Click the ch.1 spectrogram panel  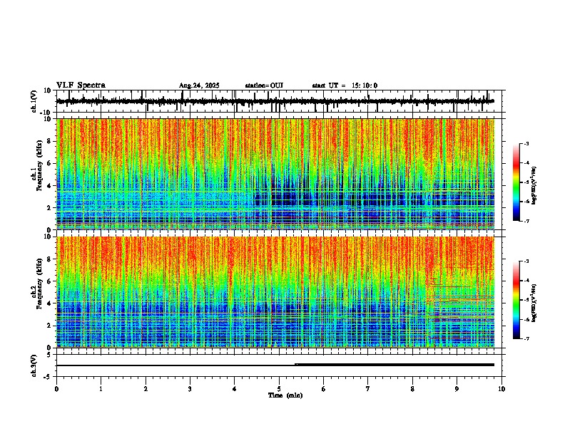pos(275,174)
